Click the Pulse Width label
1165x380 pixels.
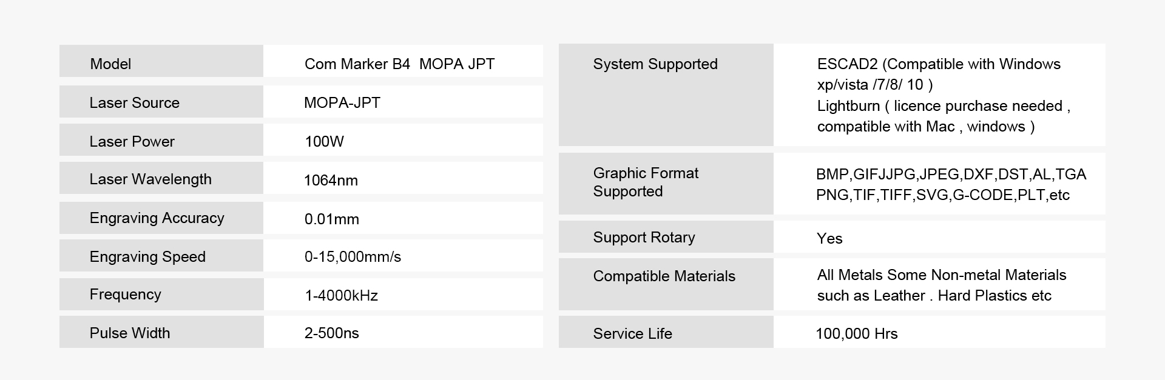[130, 333]
